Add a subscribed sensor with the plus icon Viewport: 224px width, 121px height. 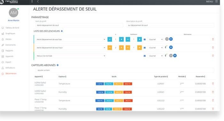[x=58, y=65]
